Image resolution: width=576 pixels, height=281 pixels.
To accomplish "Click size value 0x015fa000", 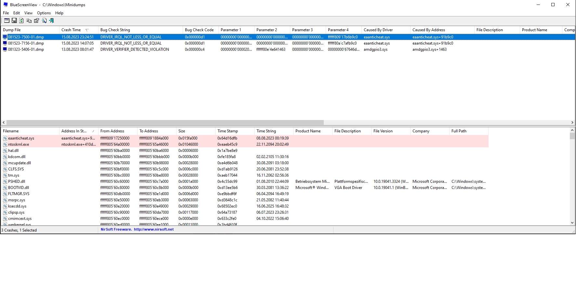I will click(188, 138).
